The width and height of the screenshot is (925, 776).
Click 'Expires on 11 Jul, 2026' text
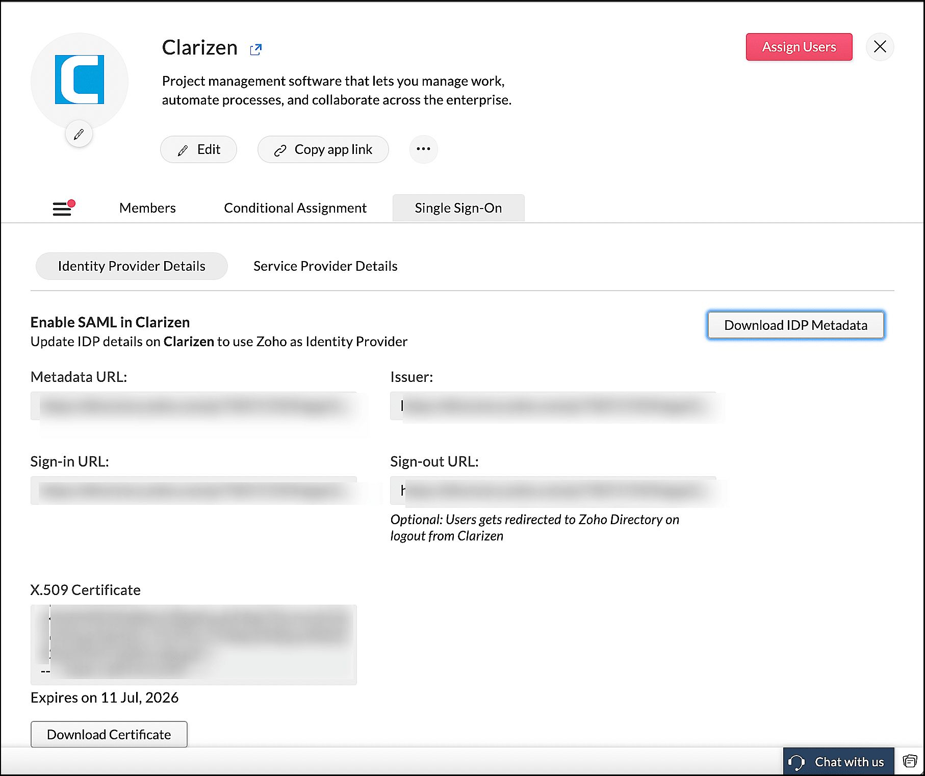pyautogui.click(x=105, y=697)
